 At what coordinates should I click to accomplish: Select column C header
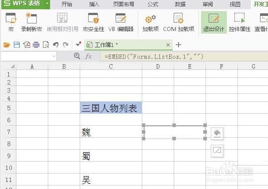point(111,66)
